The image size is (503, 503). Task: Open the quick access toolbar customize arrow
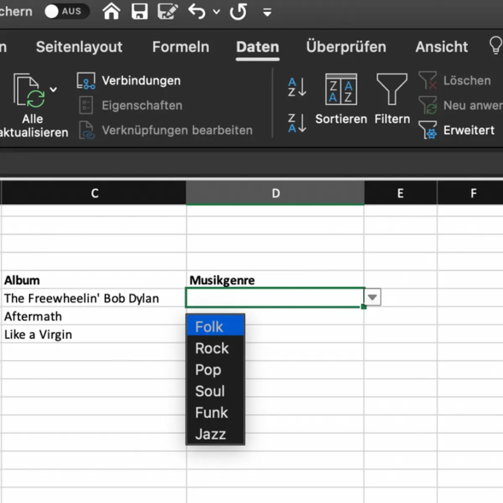click(x=267, y=13)
